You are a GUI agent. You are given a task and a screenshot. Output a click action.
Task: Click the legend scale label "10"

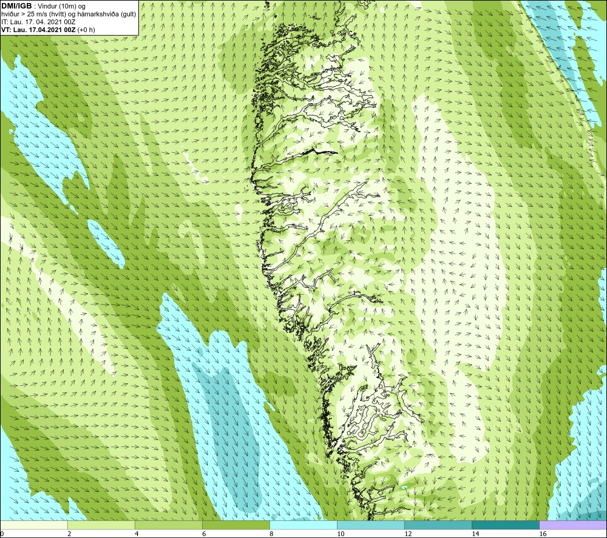[341, 534]
